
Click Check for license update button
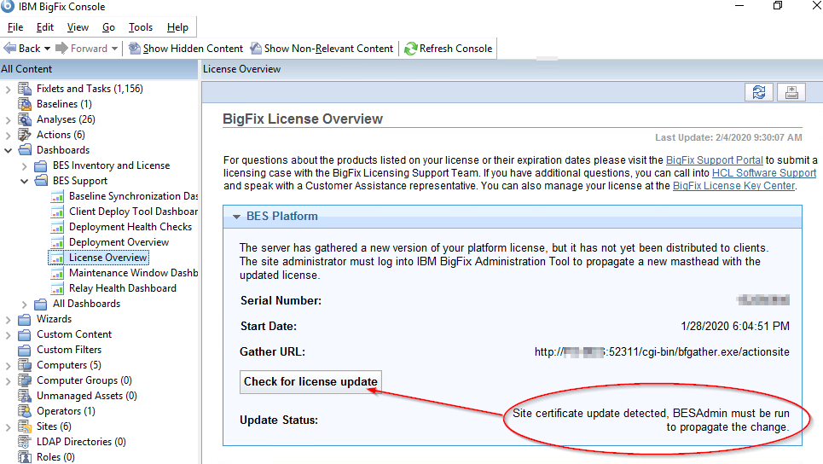click(x=310, y=381)
